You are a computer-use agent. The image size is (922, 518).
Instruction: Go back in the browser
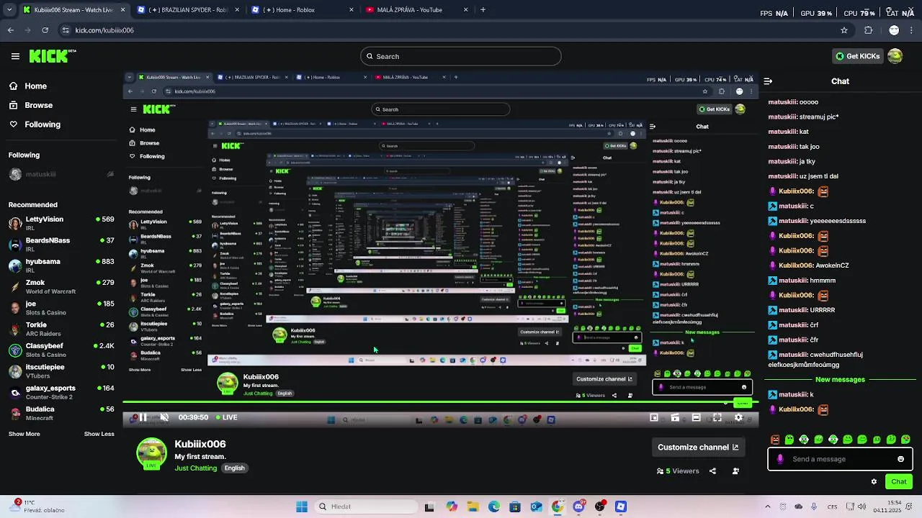10,30
